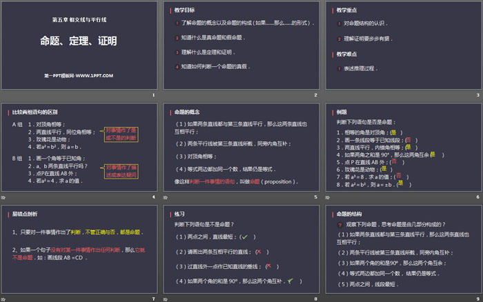Click the numbered bullet 1 under 教学目标
483x302 pixels.
177,23
